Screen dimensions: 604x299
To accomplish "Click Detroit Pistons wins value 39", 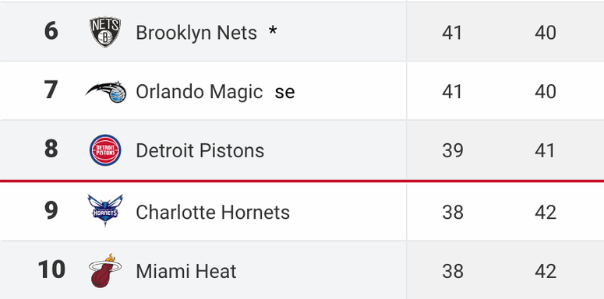I will (453, 150).
